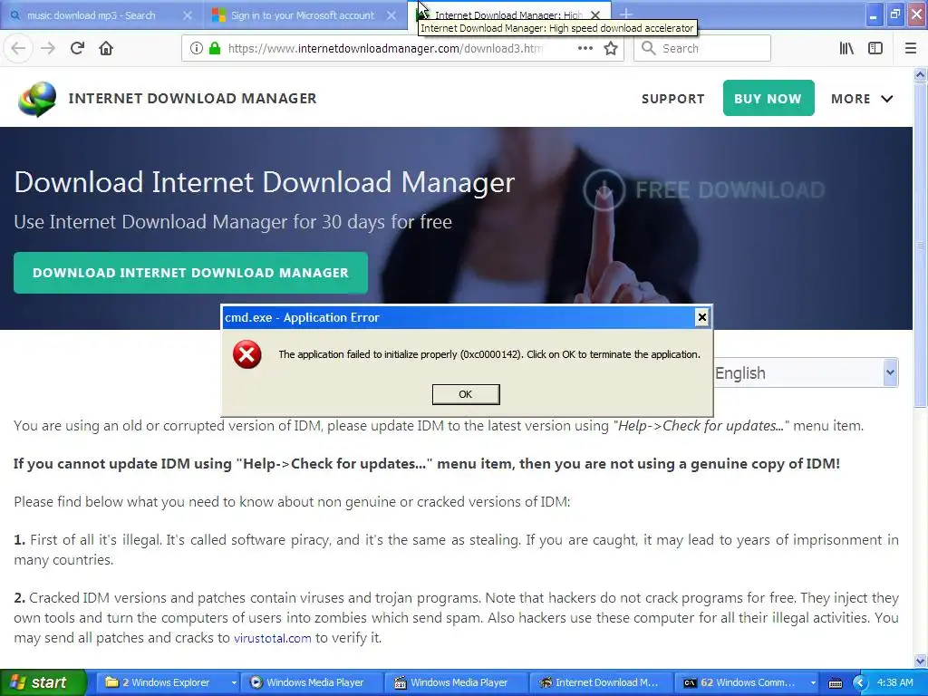Screen dimensions: 928x696
Task: Click the 'genuine copy of IDM' bold sentence
Action: [427, 463]
